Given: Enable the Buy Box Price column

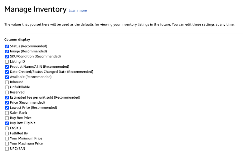Looking at the screenshot, I should (7, 118).
